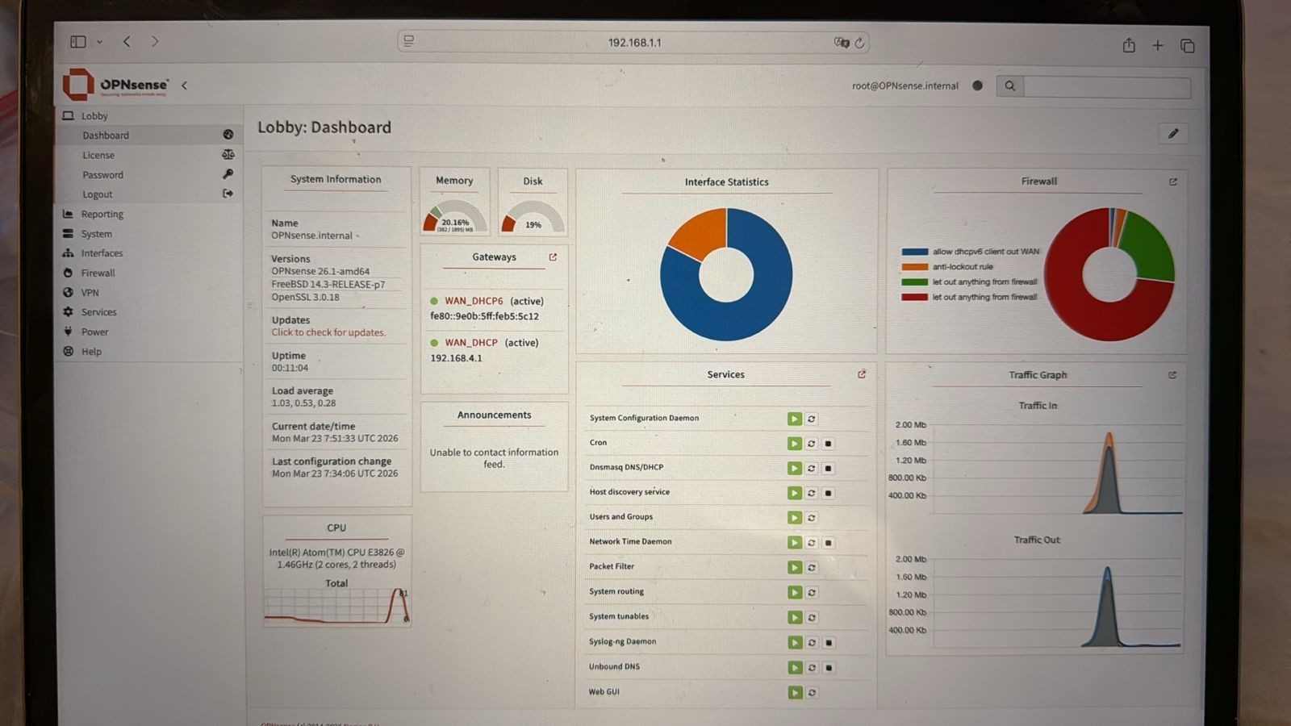Viewport: 1291px width, 726px height.
Task: Stop the Cron service
Action: (829, 444)
